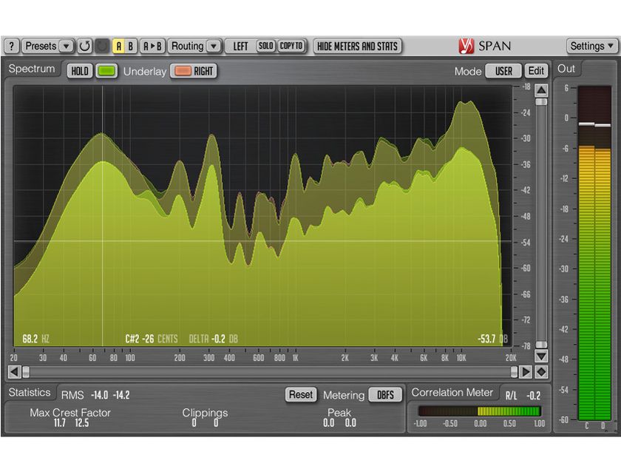The width and height of the screenshot is (621, 466).
Task: Open the Presets dropdown
Action: (x=44, y=45)
